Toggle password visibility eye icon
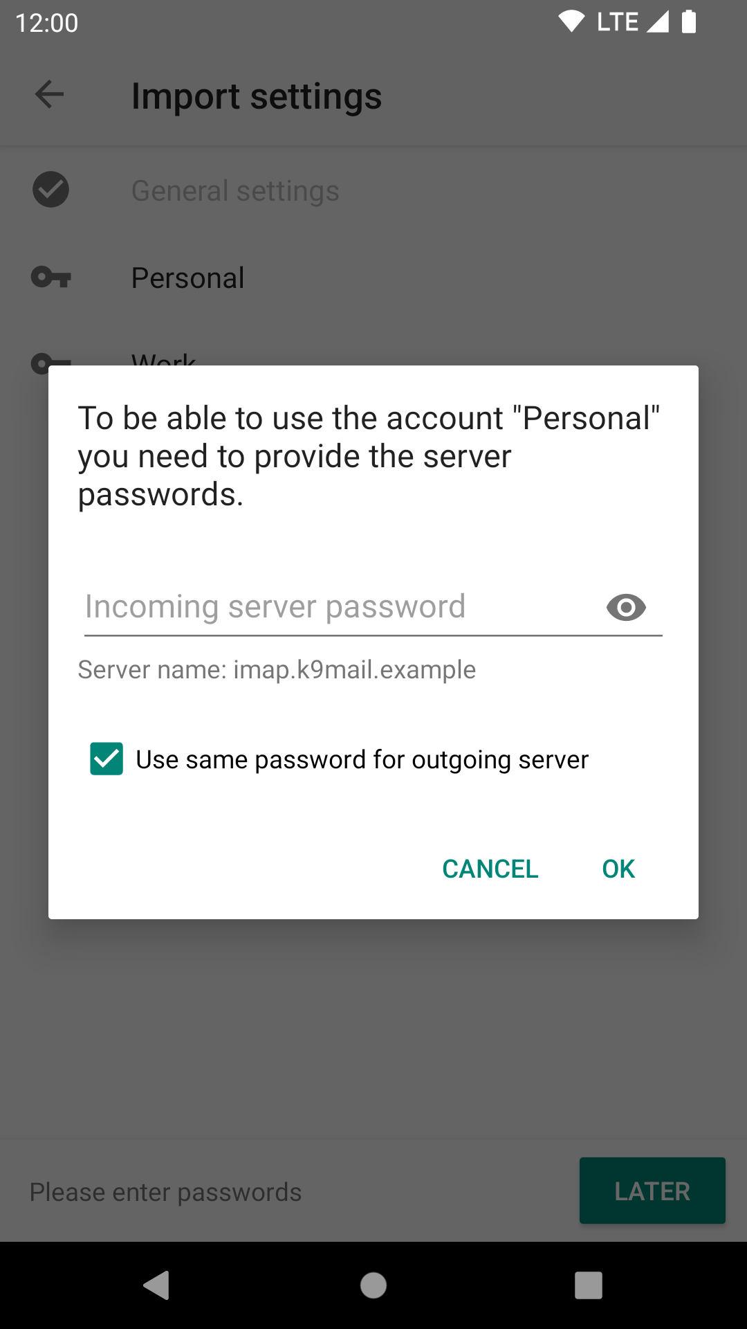This screenshot has width=747, height=1329. pyautogui.click(x=626, y=608)
